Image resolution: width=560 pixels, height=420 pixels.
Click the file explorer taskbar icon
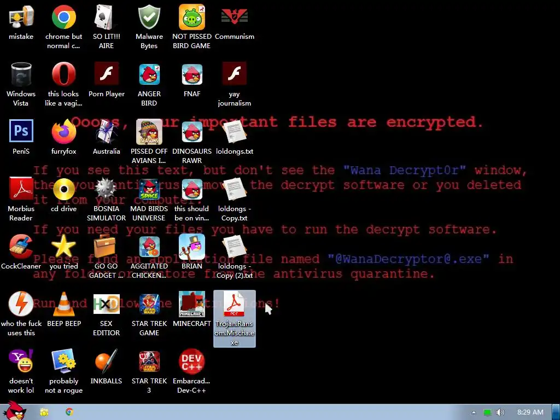tap(44, 412)
